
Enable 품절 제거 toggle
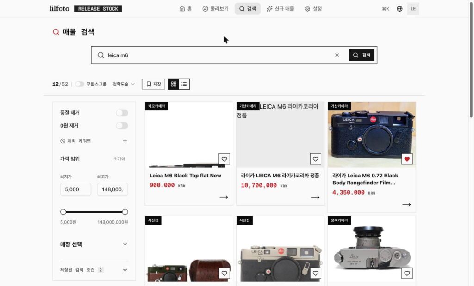122,113
